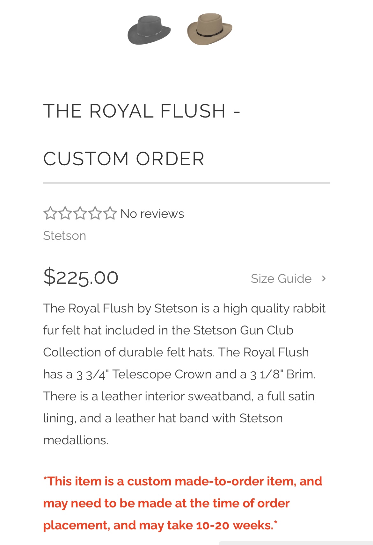Click the $225.00 price
373x545 pixels.
click(81, 277)
